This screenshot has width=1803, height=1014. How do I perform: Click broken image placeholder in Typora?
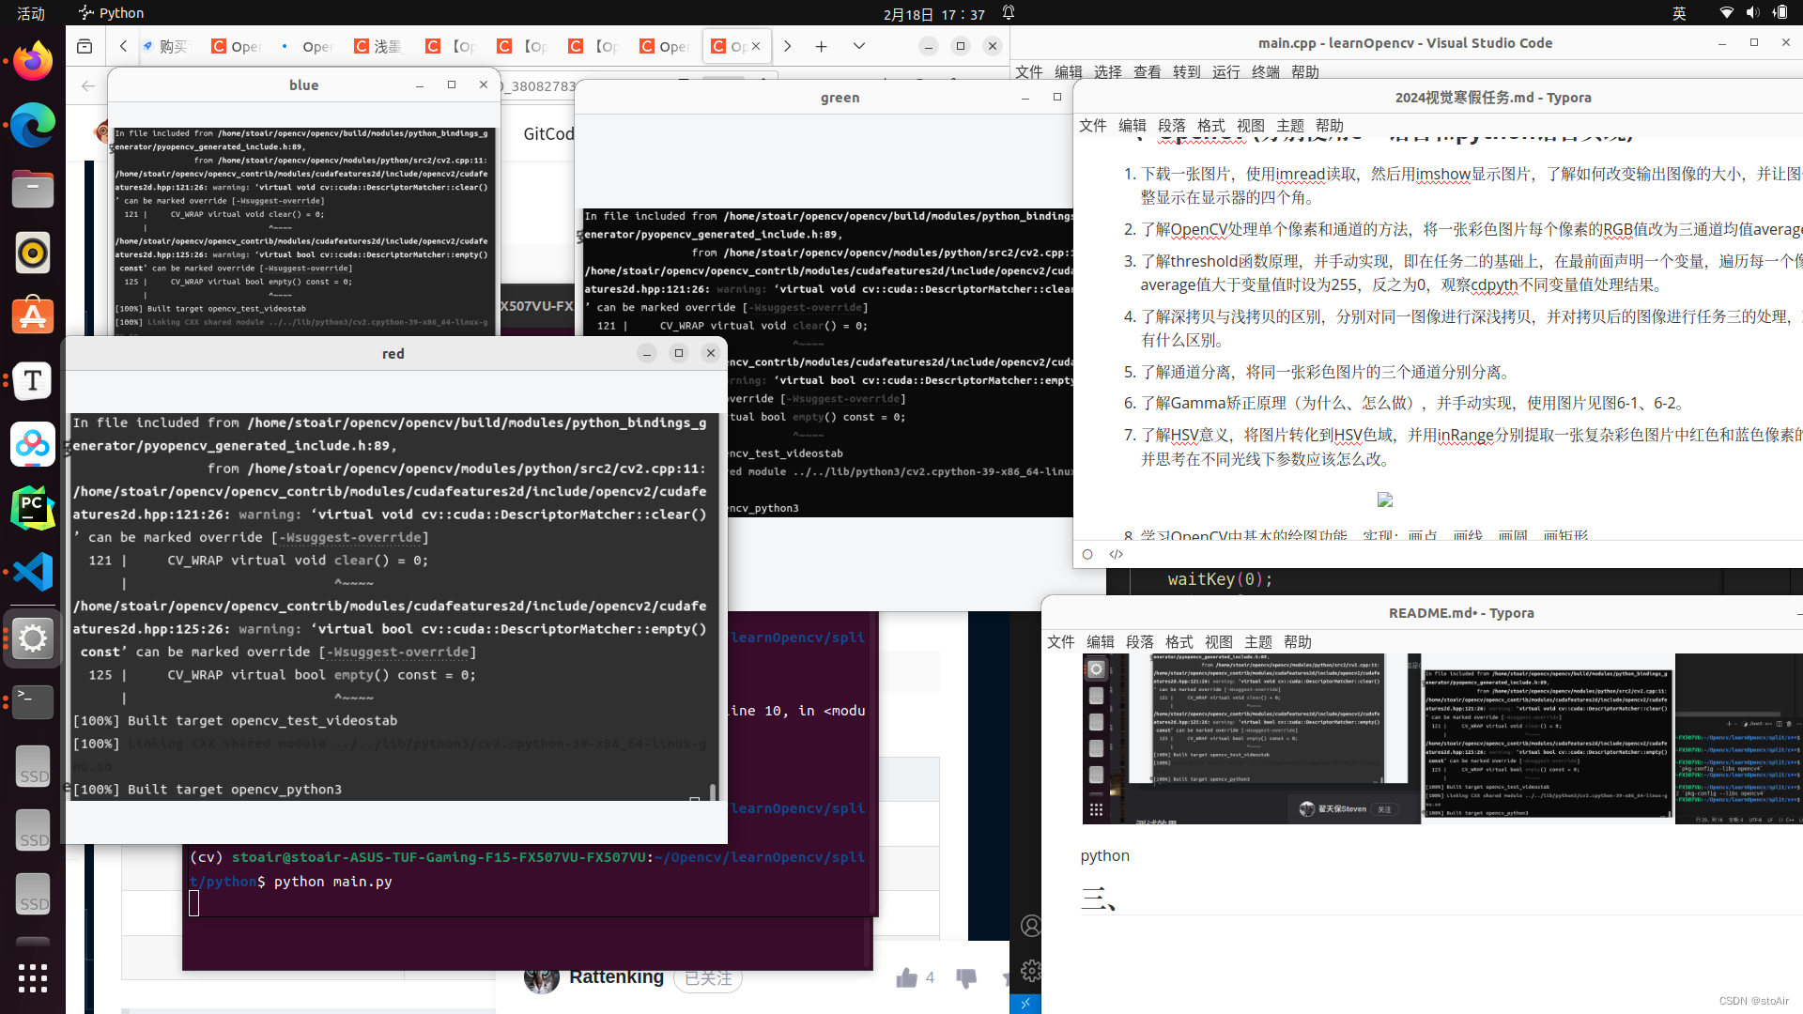pyautogui.click(x=1385, y=499)
